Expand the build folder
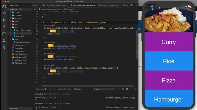197x110 pixels. click(17, 21)
